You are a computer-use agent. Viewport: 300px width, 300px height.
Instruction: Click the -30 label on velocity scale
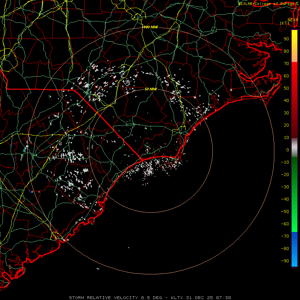pyautogui.click(x=285, y=187)
